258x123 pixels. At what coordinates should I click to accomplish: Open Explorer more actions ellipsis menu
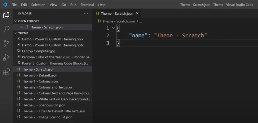86,13
